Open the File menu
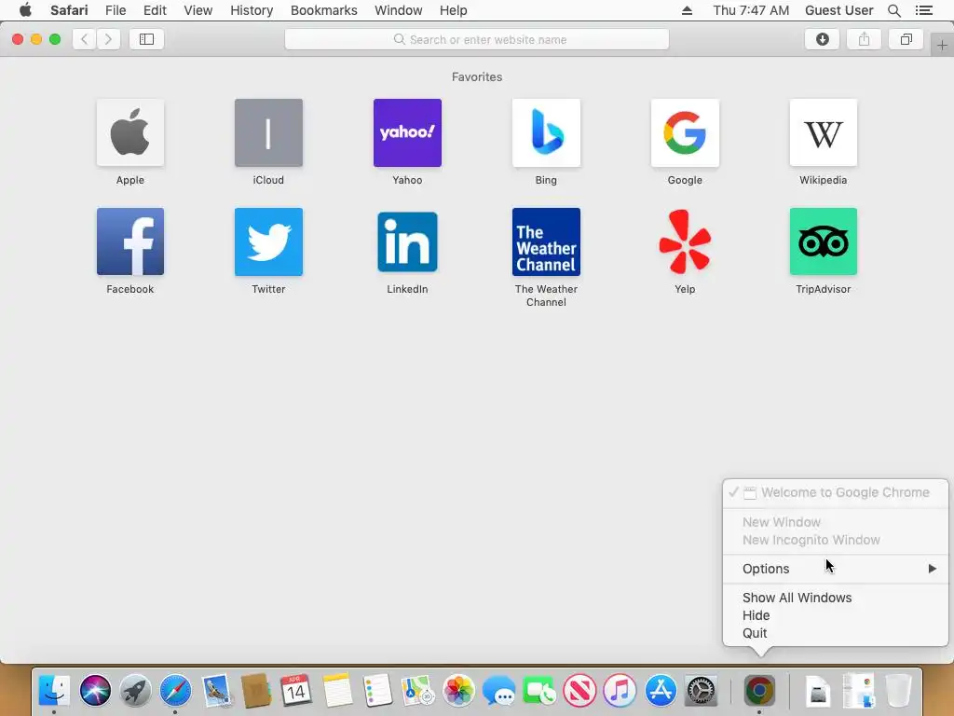 116,10
